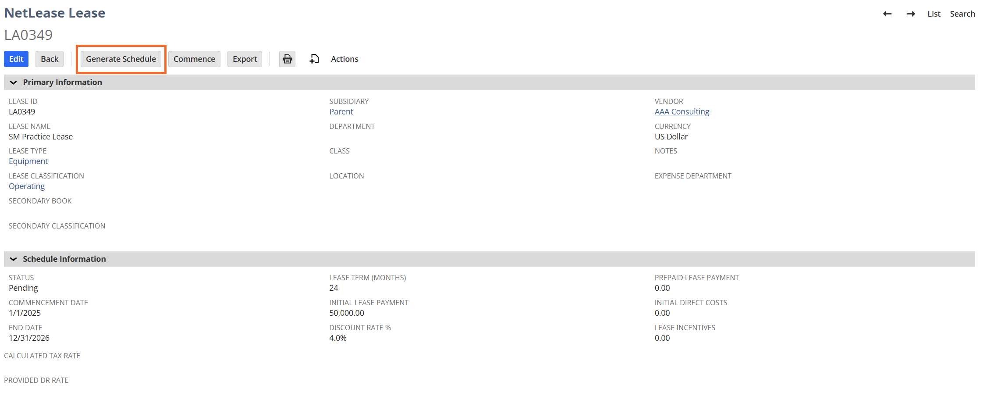This screenshot has height=396, width=987.
Task: Click the blue Edit button
Action: tap(16, 59)
